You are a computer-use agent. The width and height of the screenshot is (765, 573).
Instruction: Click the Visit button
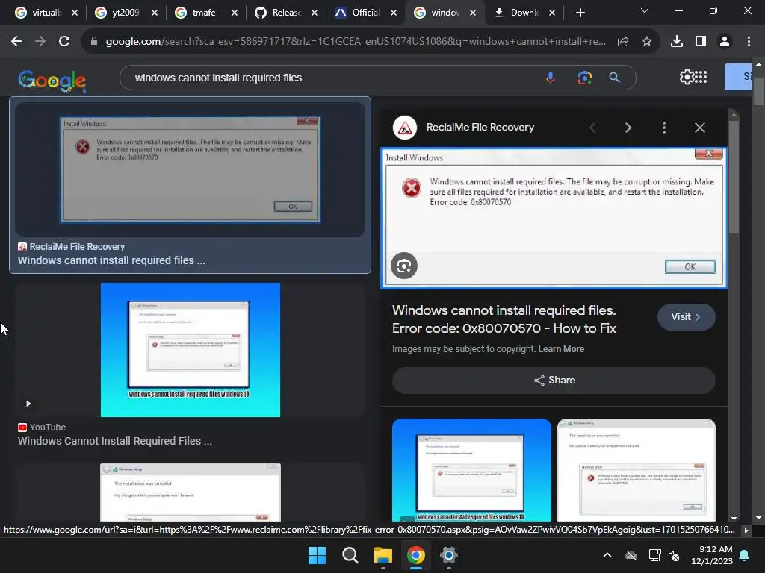(x=686, y=316)
